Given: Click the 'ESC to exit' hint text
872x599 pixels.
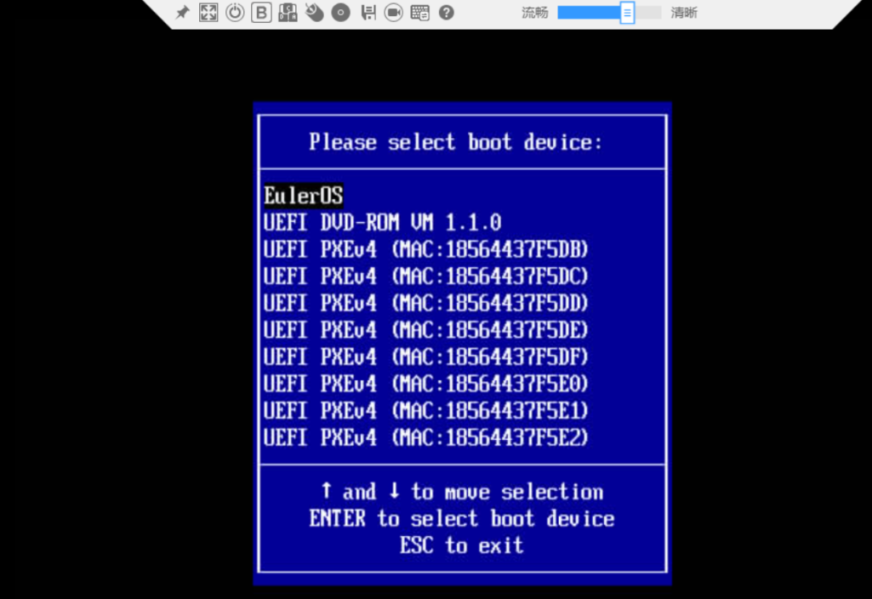Looking at the screenshot, I should click(462, 545).
